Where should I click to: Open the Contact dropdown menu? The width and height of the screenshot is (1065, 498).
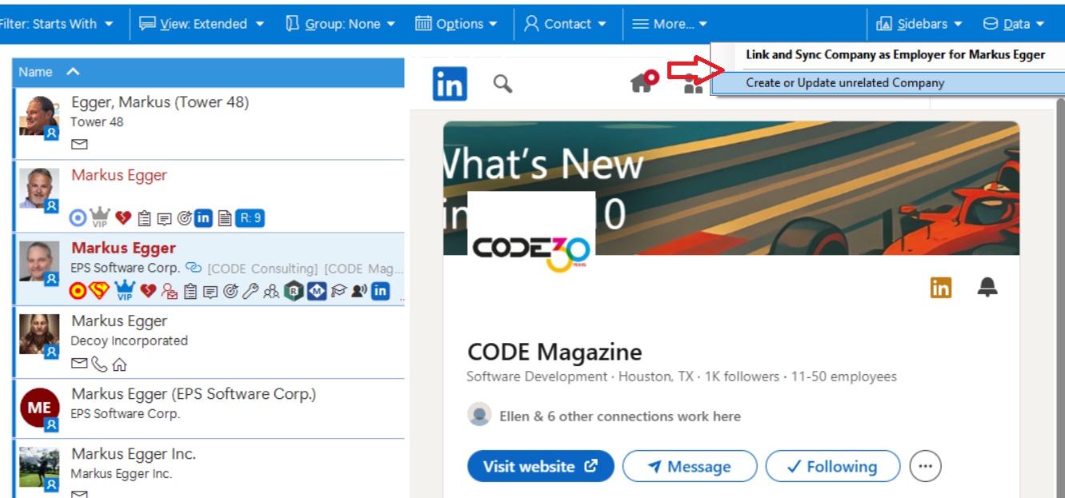tap(565, 24)
